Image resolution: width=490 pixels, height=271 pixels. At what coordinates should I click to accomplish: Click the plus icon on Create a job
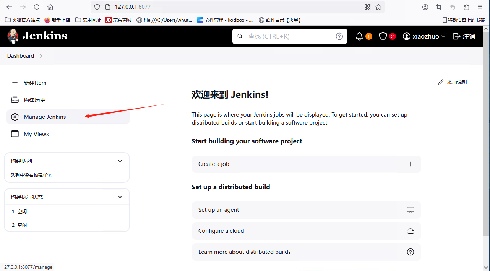(x=410, y=164)
